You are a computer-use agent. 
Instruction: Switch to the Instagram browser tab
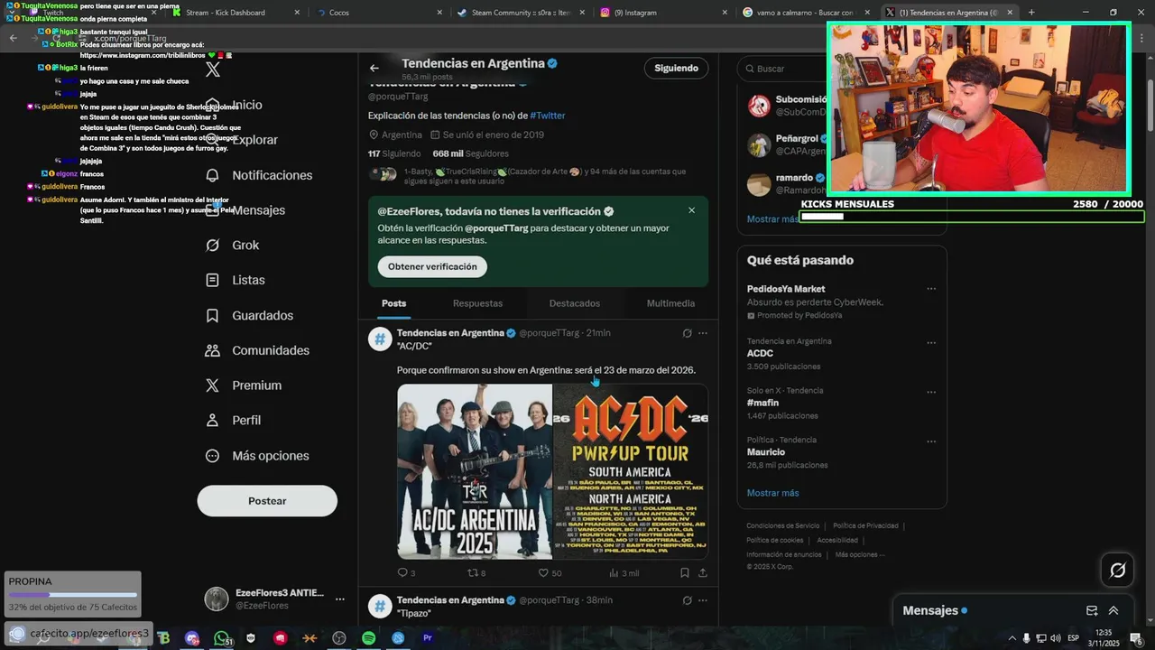(663, 13)
